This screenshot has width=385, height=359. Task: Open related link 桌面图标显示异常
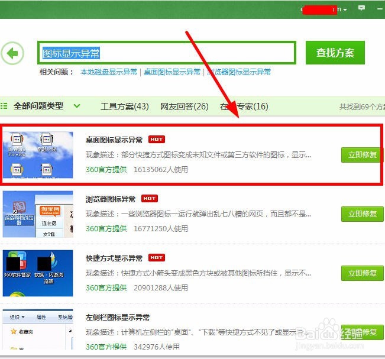tap(172, 72)
